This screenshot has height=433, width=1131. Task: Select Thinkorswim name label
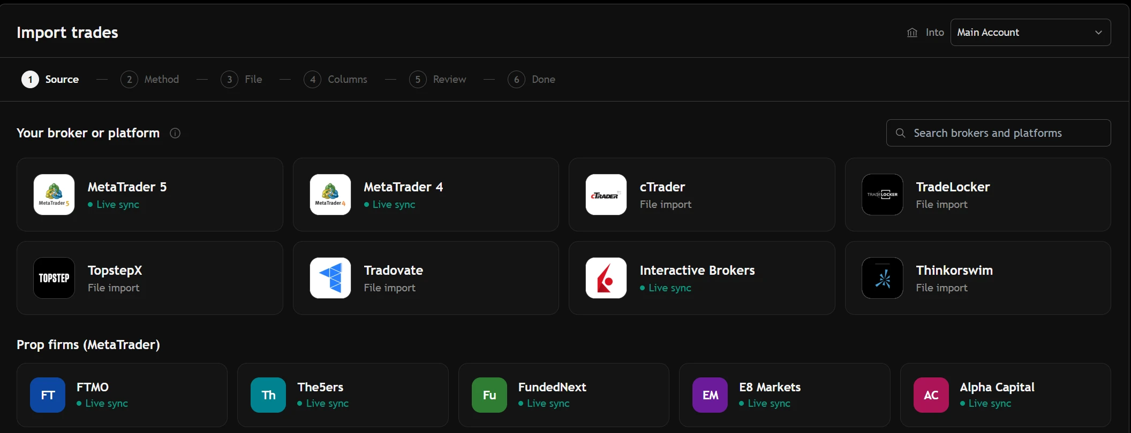pos(954,270)
